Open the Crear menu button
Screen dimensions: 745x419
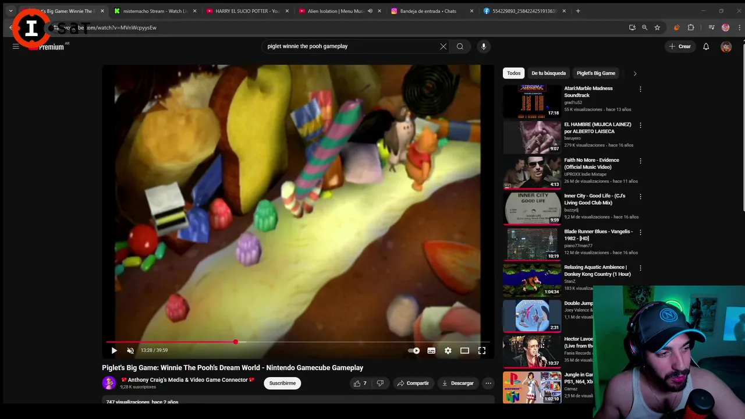point(680,47)
